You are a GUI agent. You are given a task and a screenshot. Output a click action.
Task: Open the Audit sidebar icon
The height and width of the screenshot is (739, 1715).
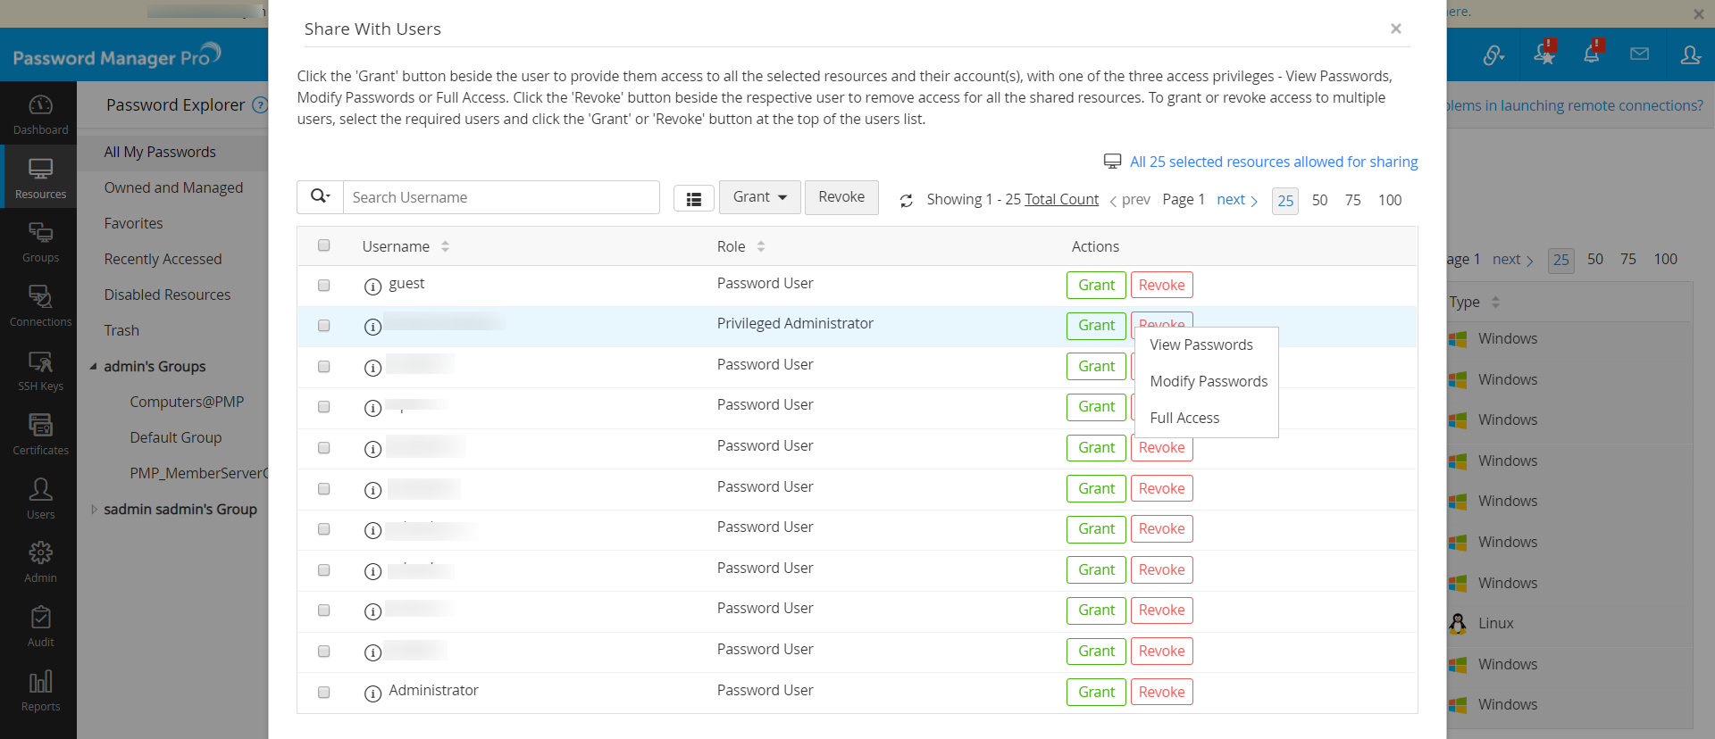(x=40, y=626)
